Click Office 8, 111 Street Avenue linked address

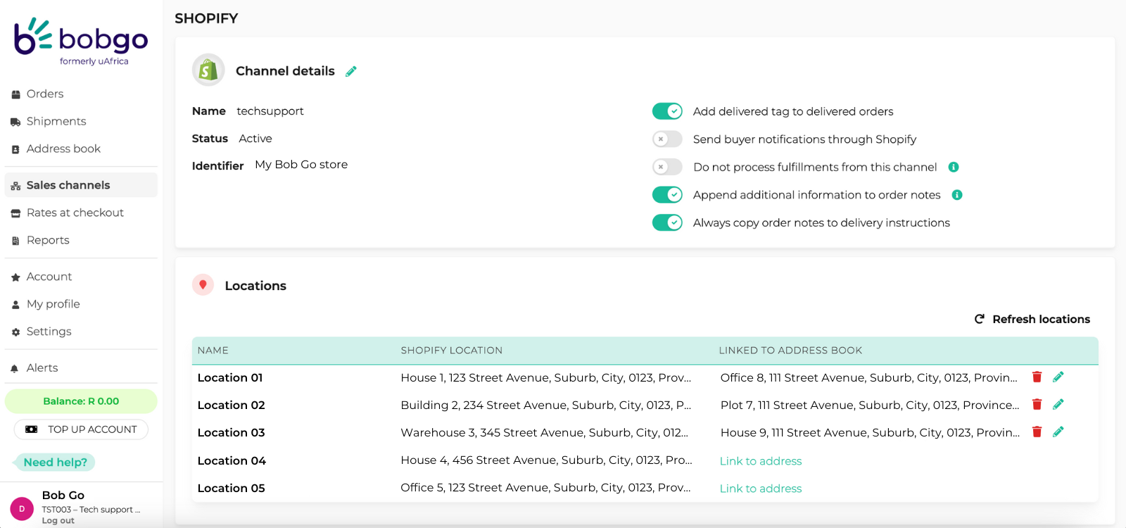pyautogui.click(x=869, y=378)
